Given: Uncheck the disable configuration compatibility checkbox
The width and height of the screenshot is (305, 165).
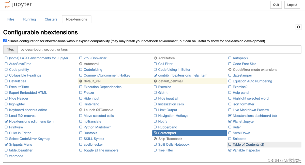Looking at the screenshot, I should click(x=5, y=41).
